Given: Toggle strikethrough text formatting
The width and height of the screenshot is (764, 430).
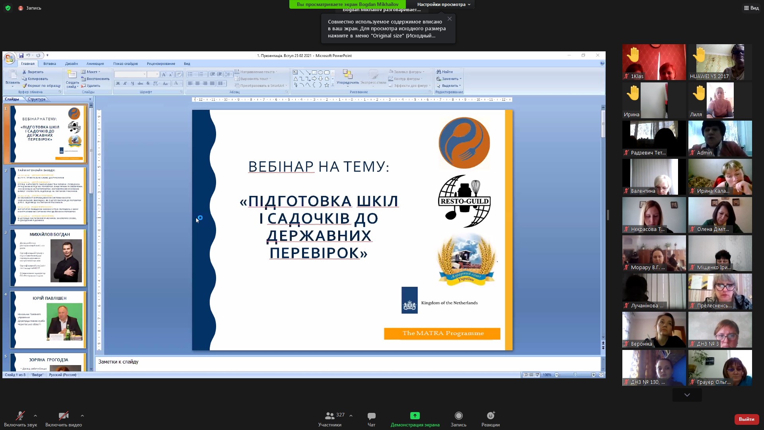Looking at the screenshot, I should coord(140,83).
